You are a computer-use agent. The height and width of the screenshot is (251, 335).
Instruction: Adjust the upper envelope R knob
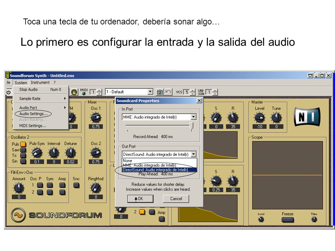click(x=233, y=117)
